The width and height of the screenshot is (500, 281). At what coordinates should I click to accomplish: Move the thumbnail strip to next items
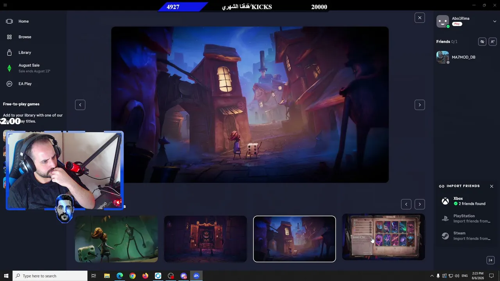tap(420, 204)
